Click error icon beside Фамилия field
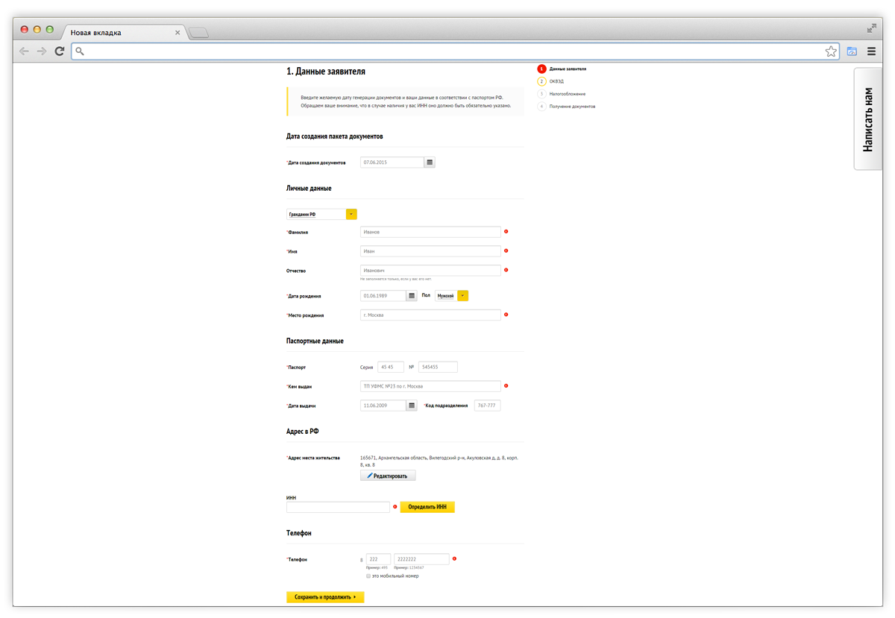The height and width of the screenshot is (618, 895). [x=506, y=232]
